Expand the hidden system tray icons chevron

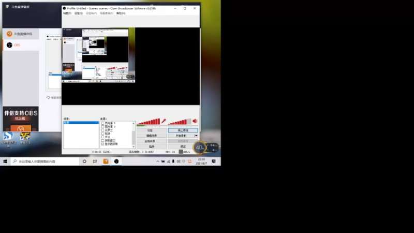(158, 161)
